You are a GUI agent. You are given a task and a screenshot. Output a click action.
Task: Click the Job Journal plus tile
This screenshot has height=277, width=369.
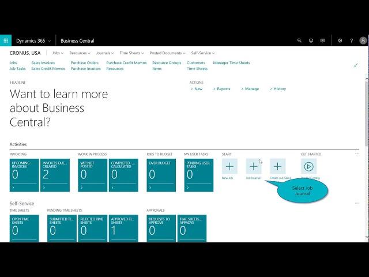(x=254, y=167)
